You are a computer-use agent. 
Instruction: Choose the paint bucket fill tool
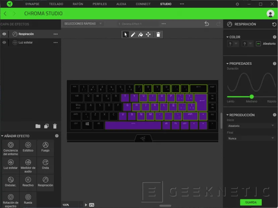(x=141, y=35)
